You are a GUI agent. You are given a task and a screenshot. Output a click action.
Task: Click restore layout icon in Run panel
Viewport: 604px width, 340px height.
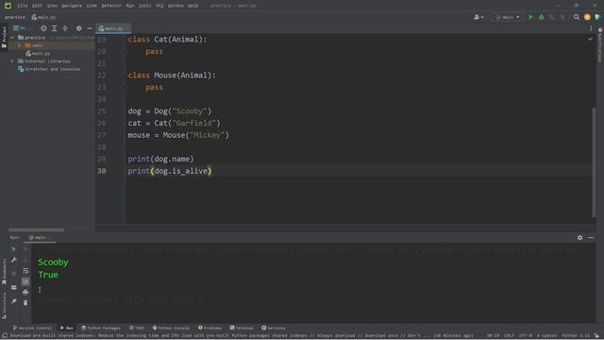(13, 287)
